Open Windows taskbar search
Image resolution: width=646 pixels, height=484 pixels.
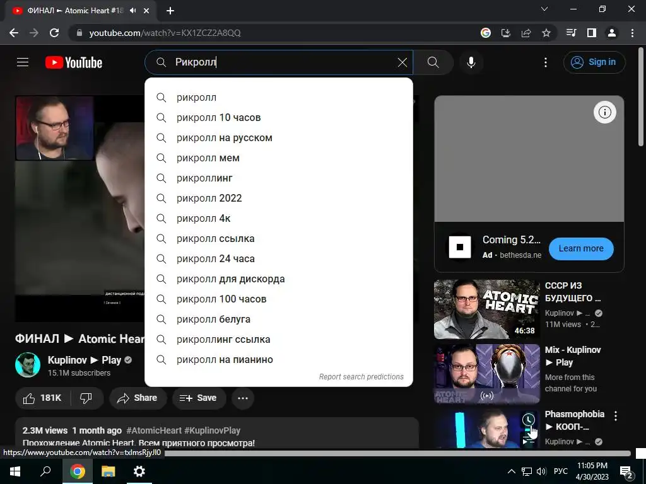(45, 471)
